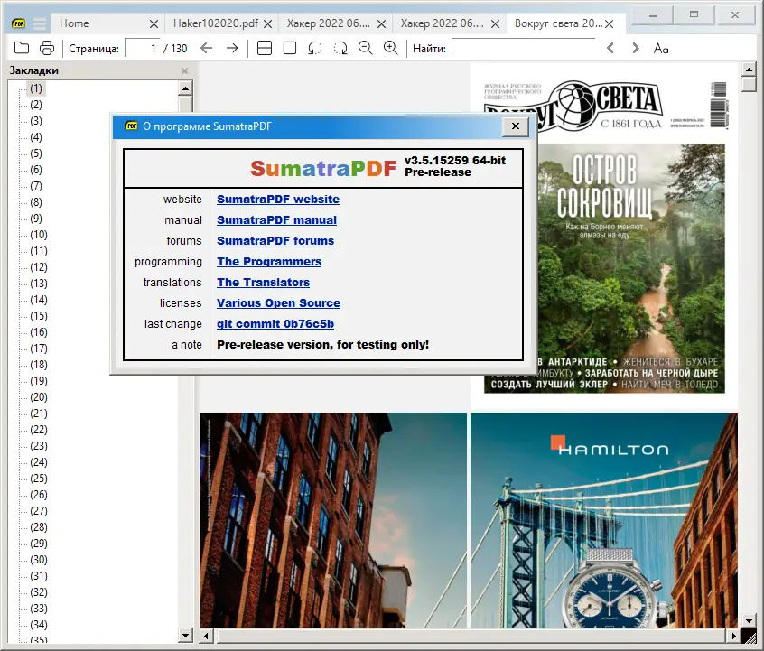Select continuous fit-width layout icon
The image size is (764, 651).
pyautogui.click(x=264, y=48)
